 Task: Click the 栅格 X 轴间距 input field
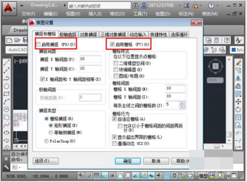pyautogui.click(x=175, y=88)
